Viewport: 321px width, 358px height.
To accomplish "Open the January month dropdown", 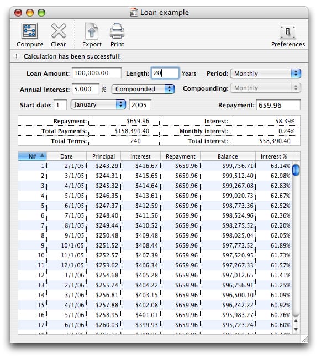I will 98,104.
